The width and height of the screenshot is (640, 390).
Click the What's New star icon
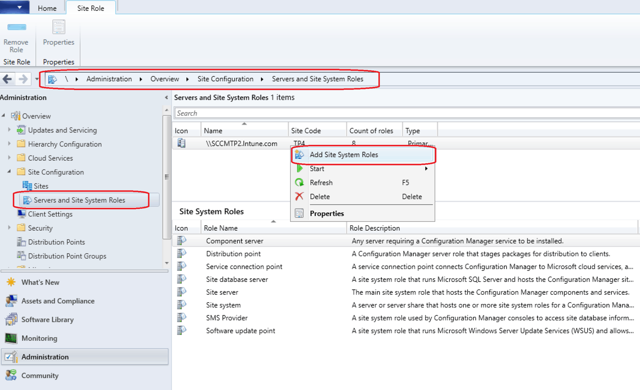[11, 282]
